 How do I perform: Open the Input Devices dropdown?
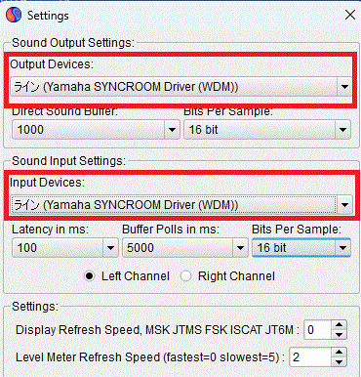pyautogui.click(x=180, y=205)
